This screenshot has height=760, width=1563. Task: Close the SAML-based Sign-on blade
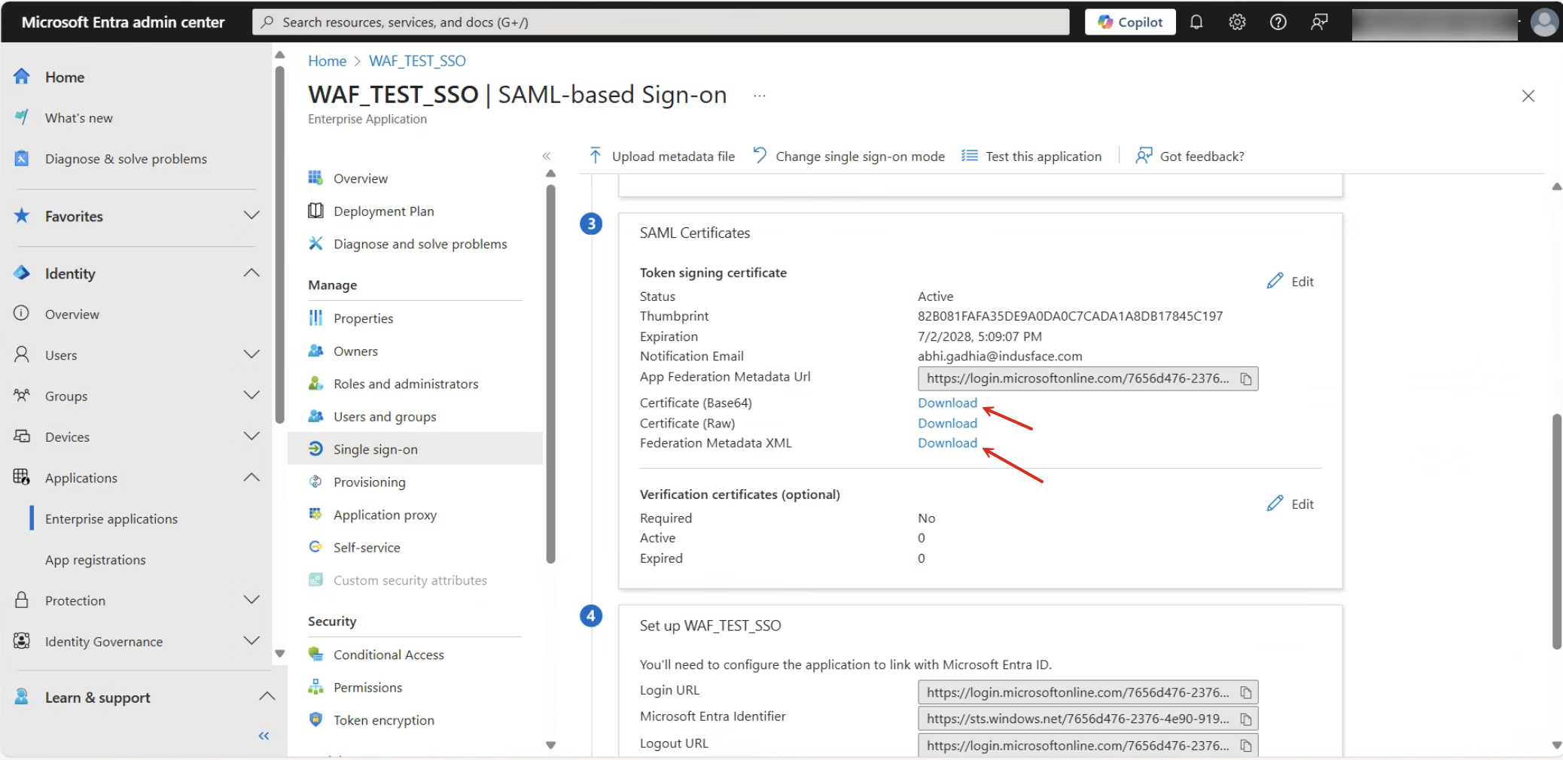tap(1528, 96)
